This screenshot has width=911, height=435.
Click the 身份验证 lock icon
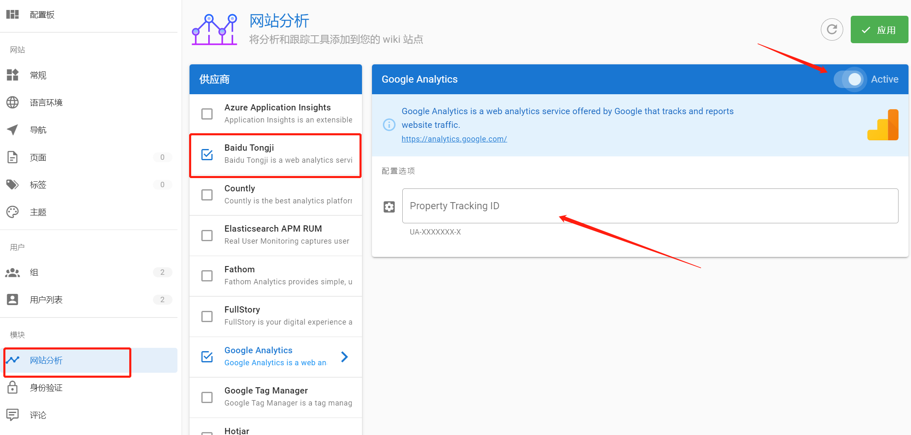12,387
